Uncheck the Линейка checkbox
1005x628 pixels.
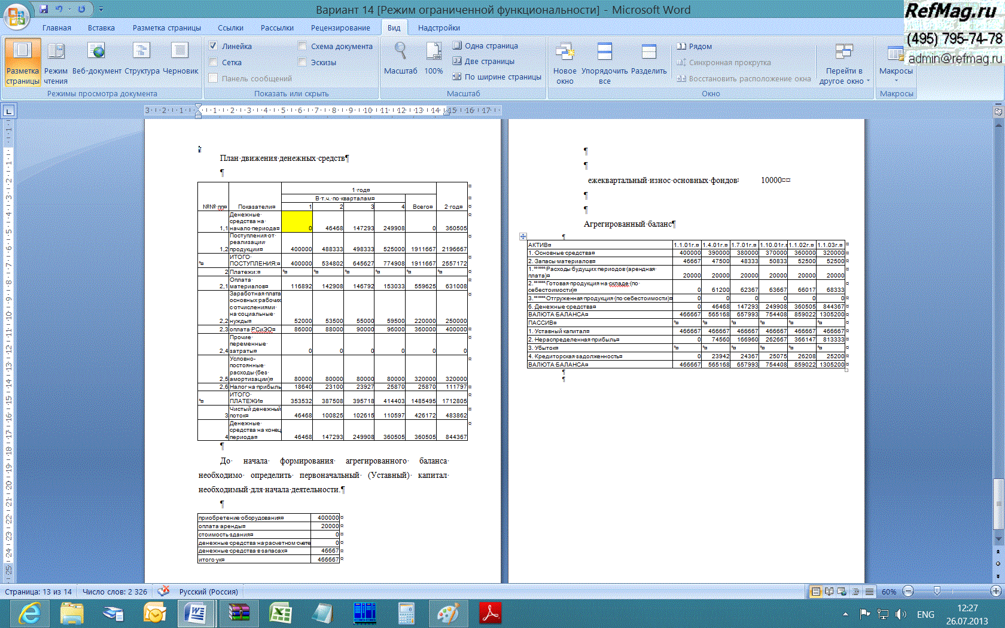pos(213,46)
